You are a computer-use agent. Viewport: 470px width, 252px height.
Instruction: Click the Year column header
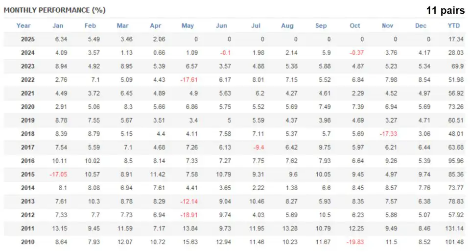[x=23, y=26]
